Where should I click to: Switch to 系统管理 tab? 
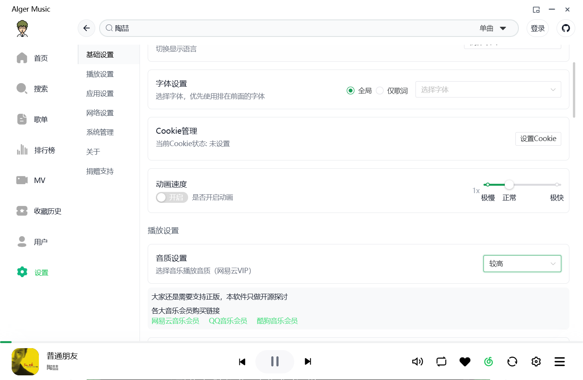100,132
